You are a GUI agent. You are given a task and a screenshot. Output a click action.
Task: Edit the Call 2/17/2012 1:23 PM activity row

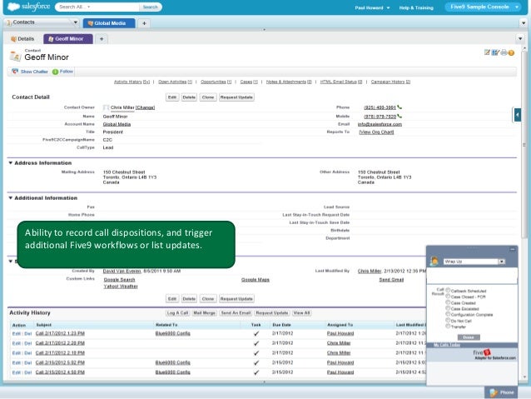click(16, 333)
